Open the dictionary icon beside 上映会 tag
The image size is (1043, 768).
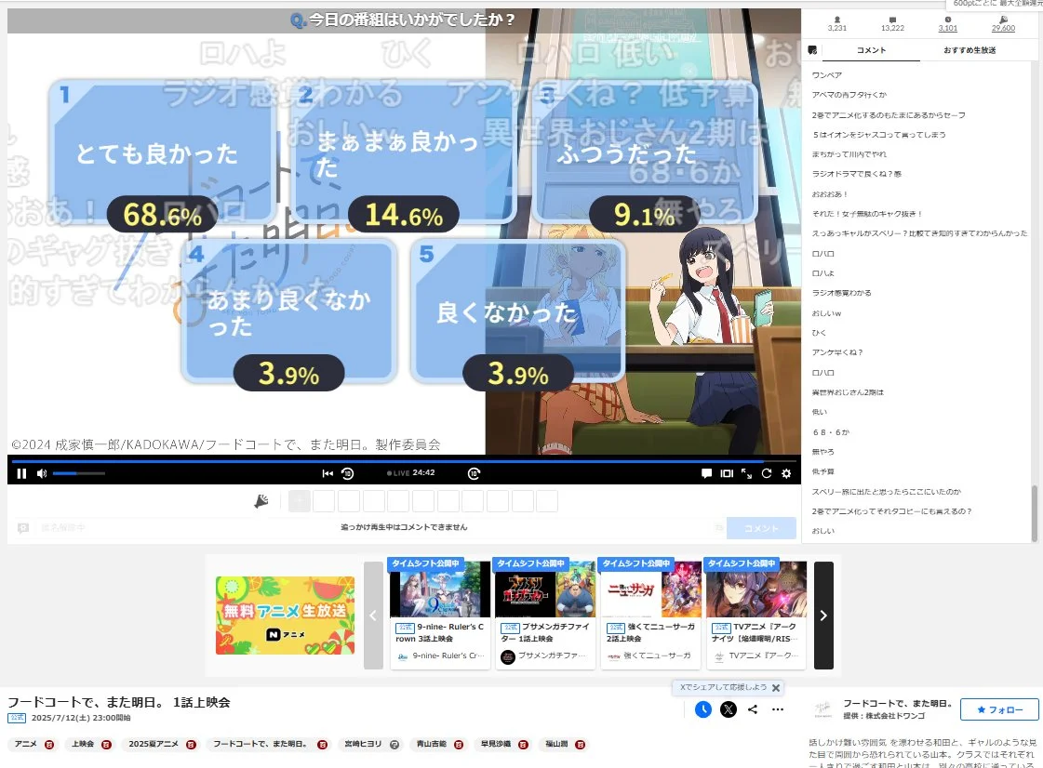tap(106, 745)
